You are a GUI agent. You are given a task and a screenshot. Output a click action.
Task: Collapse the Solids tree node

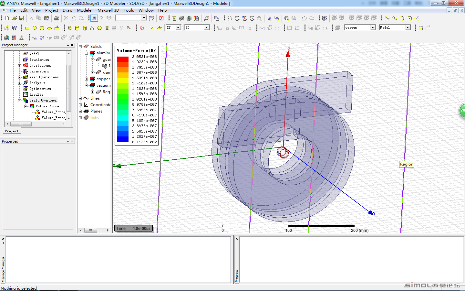[x=80, y=47]
